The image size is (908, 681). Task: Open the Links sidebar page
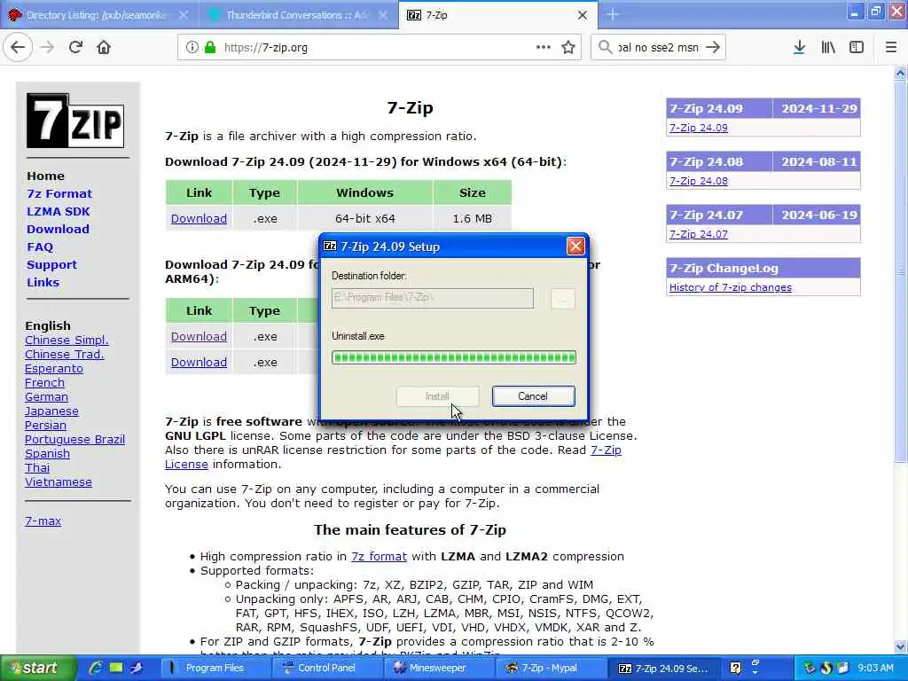(43, 282)
